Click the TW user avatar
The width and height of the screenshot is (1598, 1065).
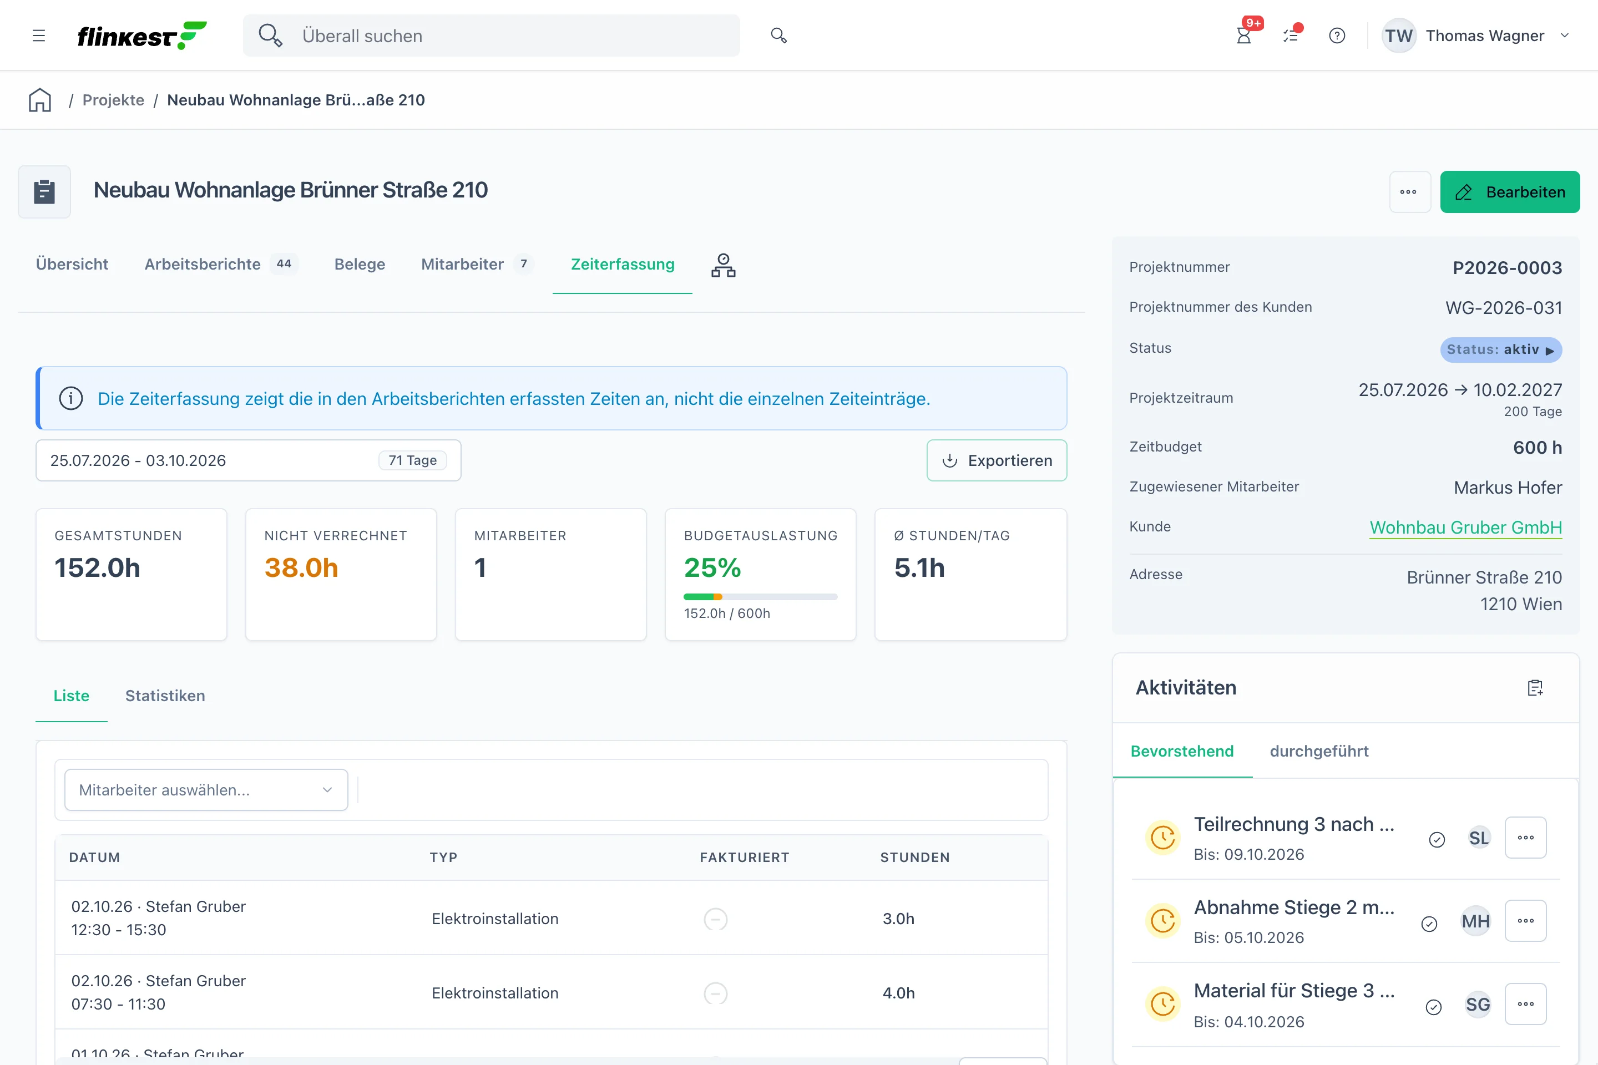pyautogui.click(x=1398, y=35)
